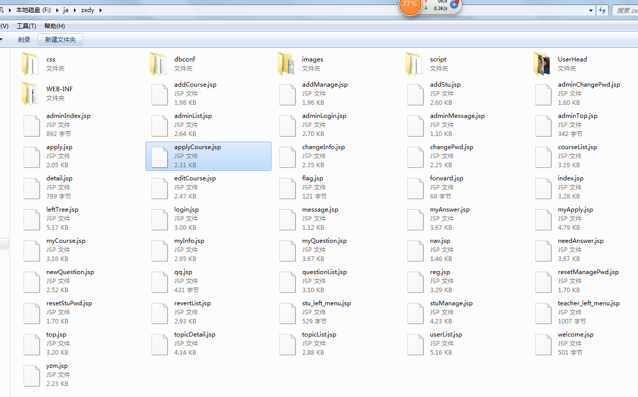Click zxdy in the address breadcrumb
This screenshot has height=397, width=638.
88,10
